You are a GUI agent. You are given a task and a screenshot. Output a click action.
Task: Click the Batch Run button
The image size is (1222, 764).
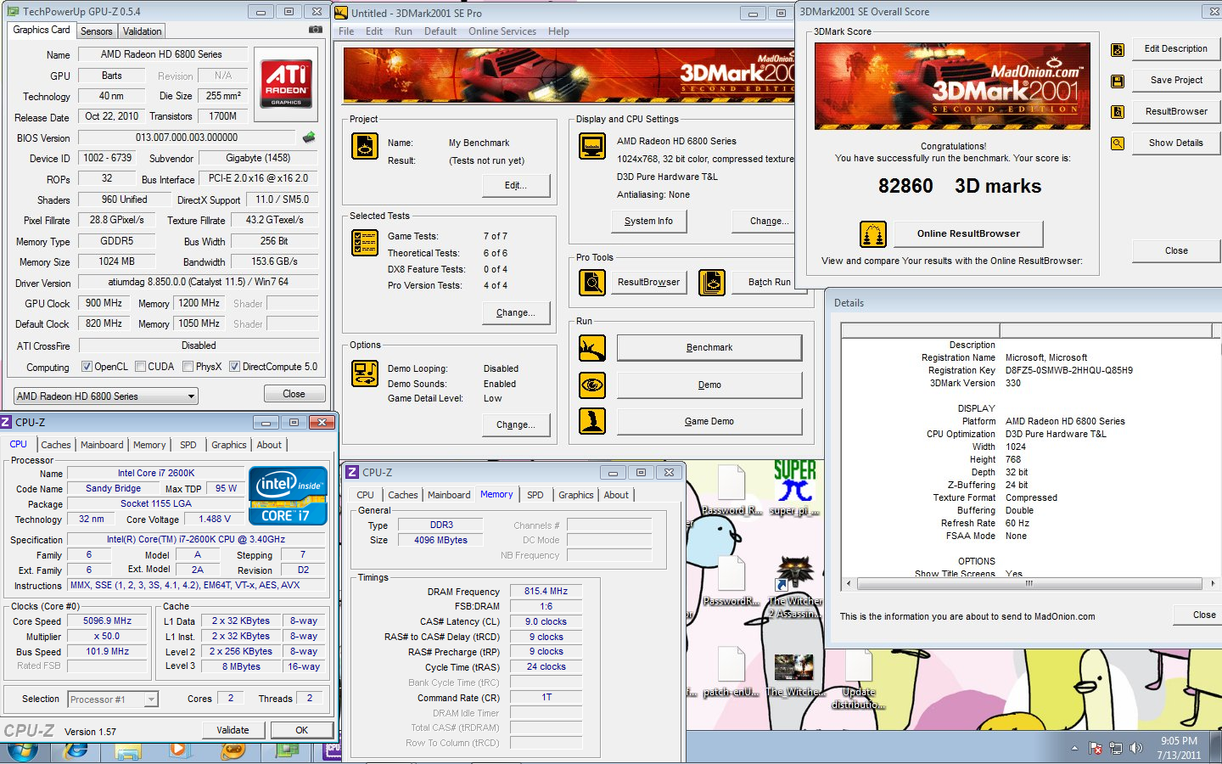pos(769,282)
